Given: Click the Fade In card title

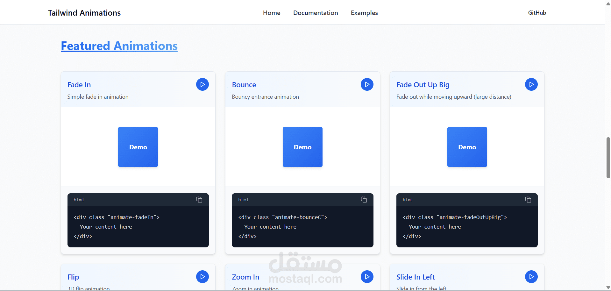Looking at the screenshot, I should click(79, 85).
